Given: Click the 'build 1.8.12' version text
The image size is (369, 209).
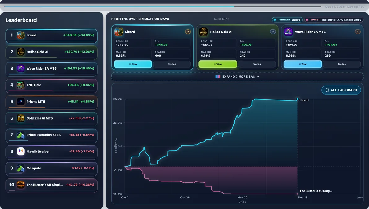Looking at the screenshot, I should tap(221, 19).
